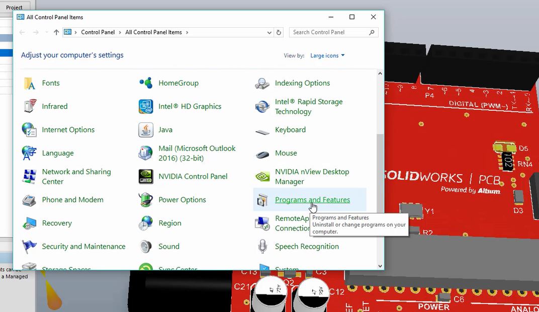Image resolution: width=539 pixels, height=312 pixels.
Task: Click the Java item label
Action: pos(165,130)
